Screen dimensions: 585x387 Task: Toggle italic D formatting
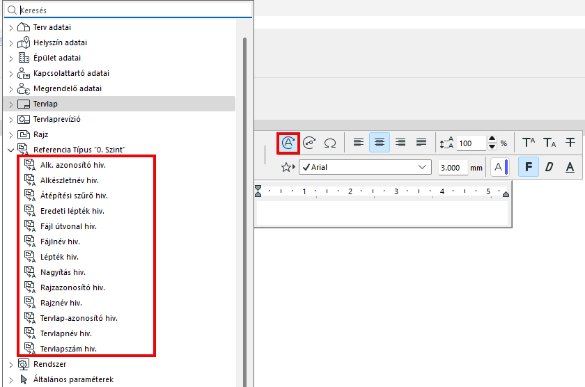pyautogui.click(x=549, y=167)
